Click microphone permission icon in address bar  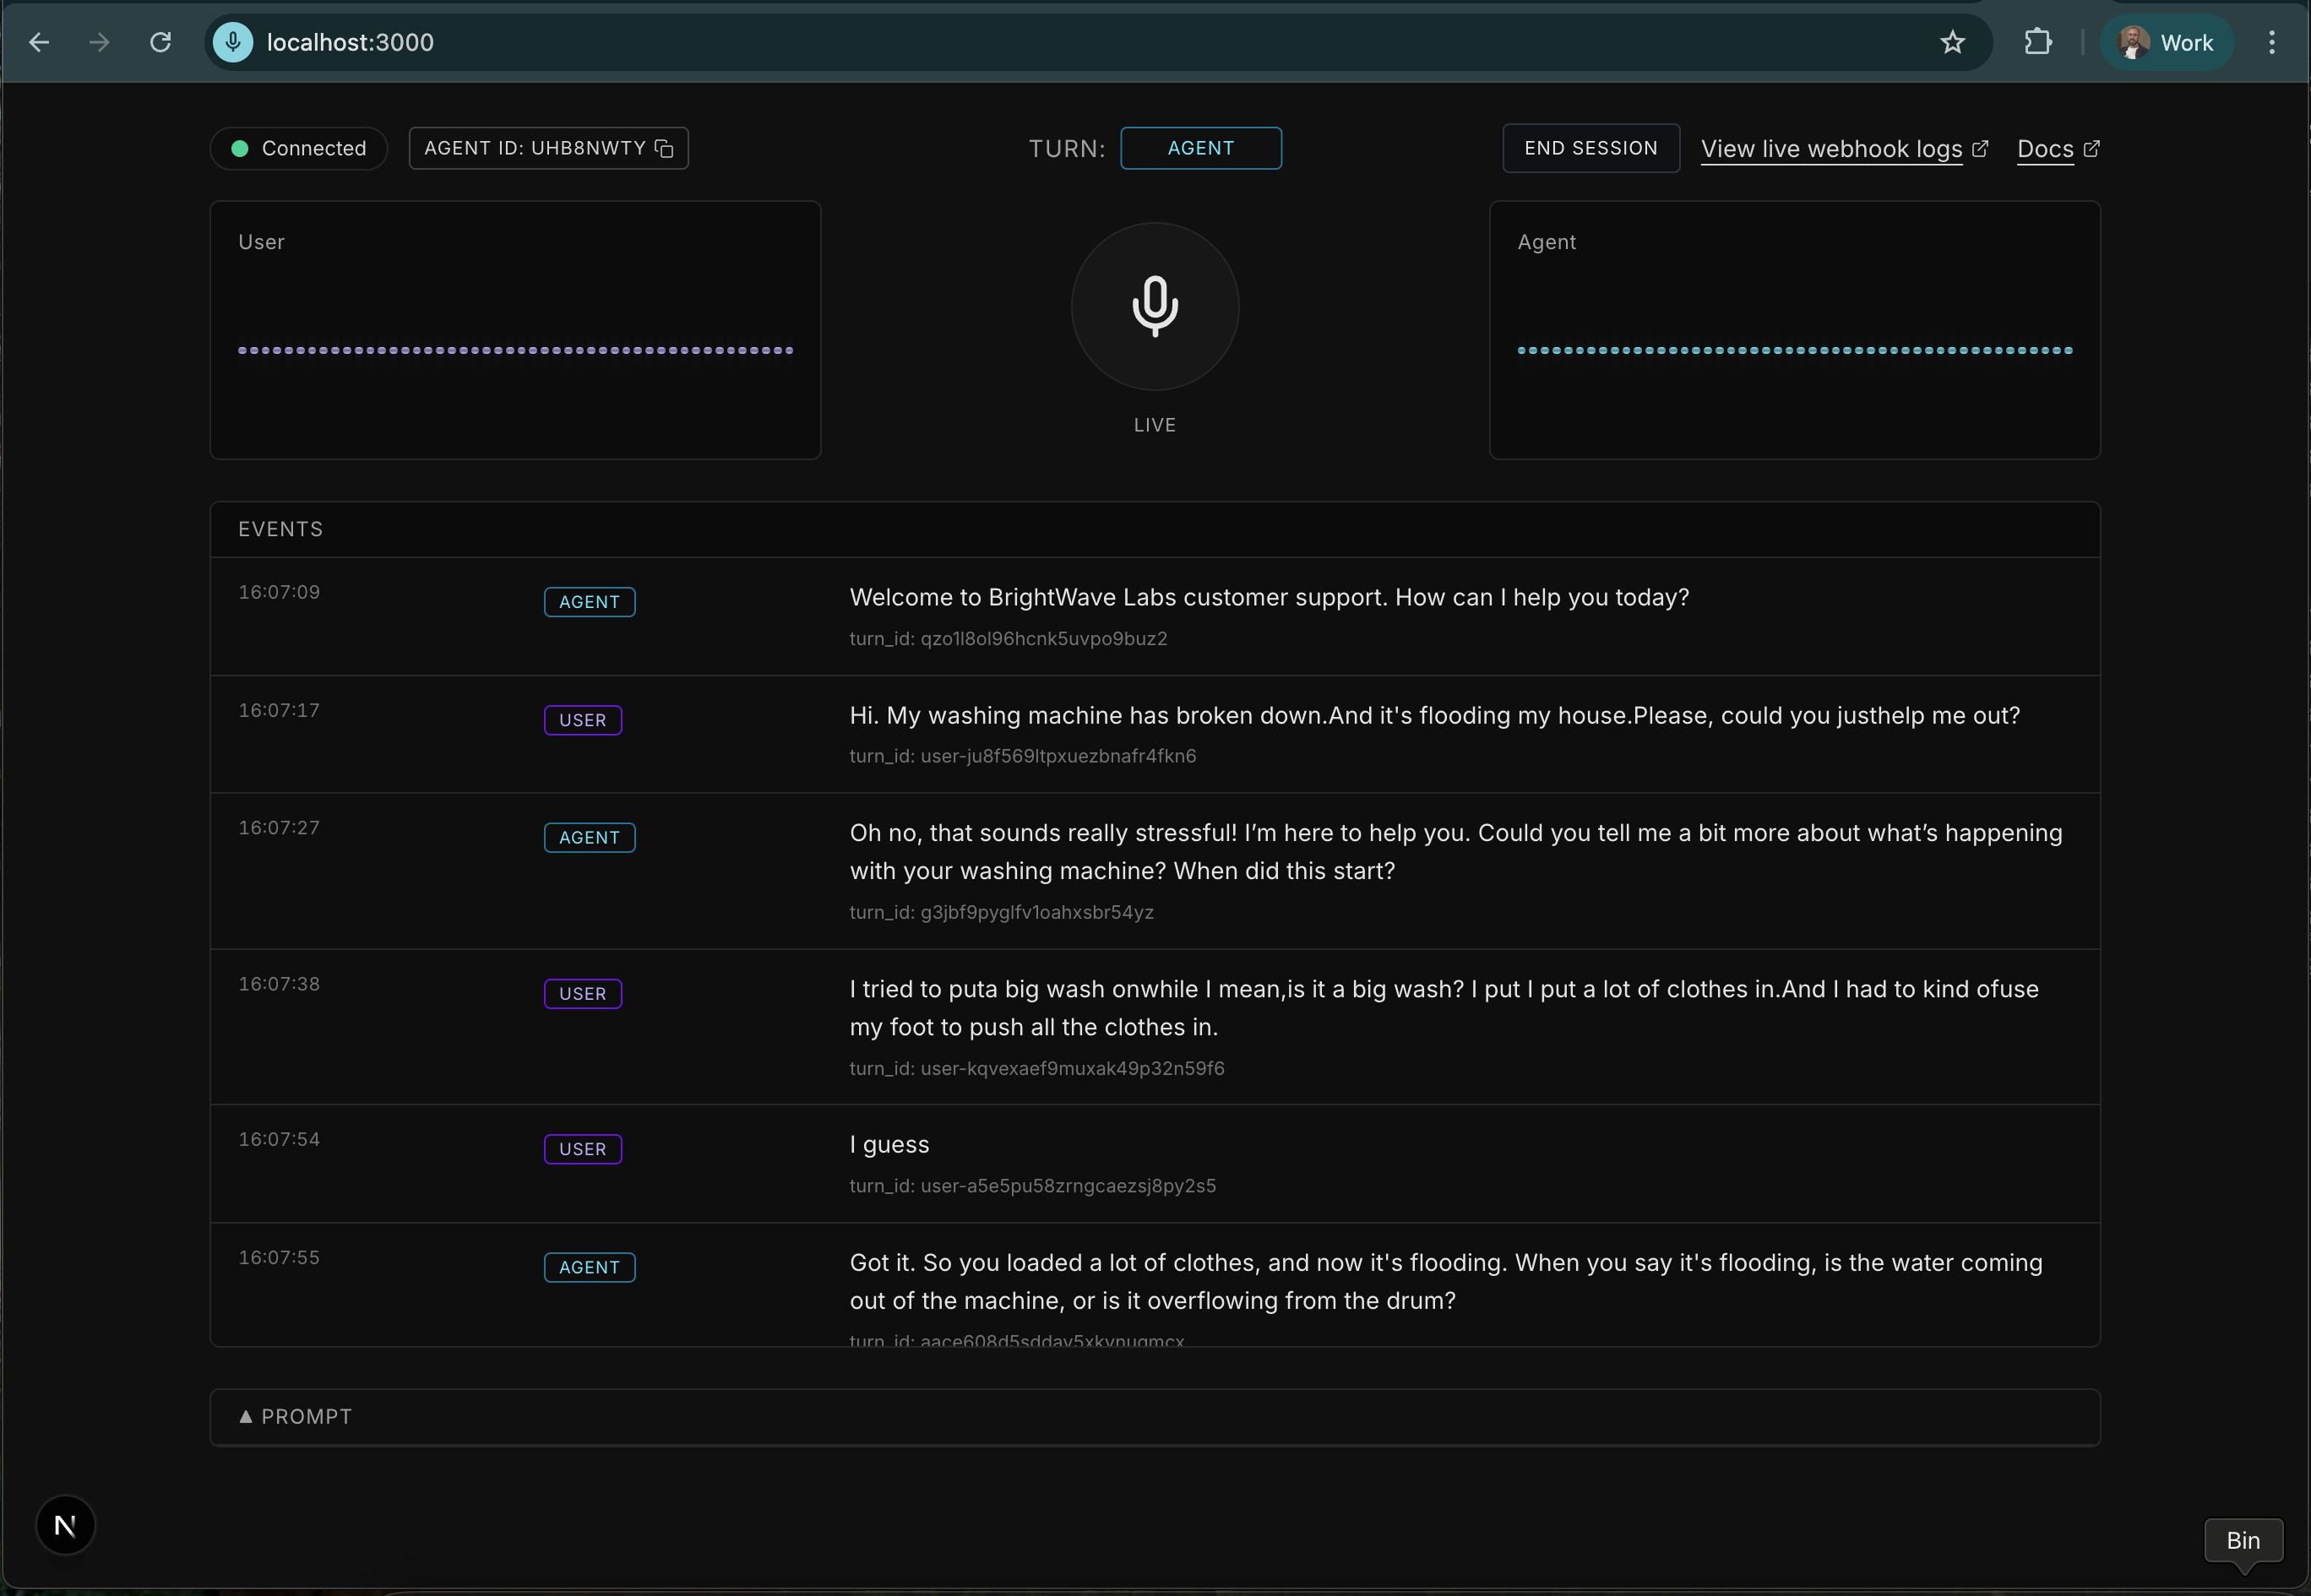pos(233,42)
